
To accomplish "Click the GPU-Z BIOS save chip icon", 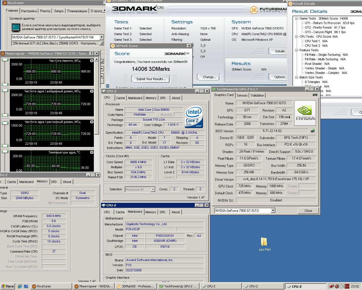I will pyautogui.click(x=313, y=131).
